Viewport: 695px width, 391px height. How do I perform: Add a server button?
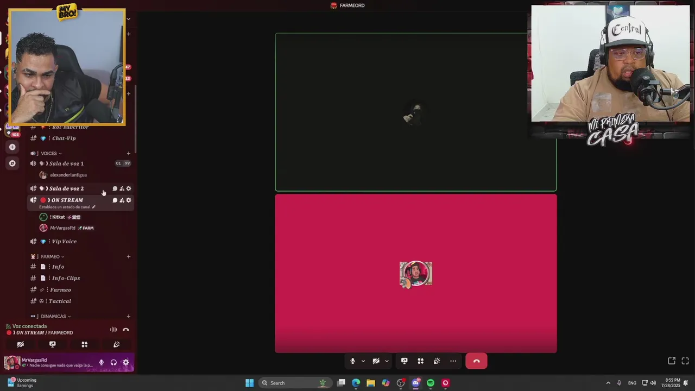(12, 147)
